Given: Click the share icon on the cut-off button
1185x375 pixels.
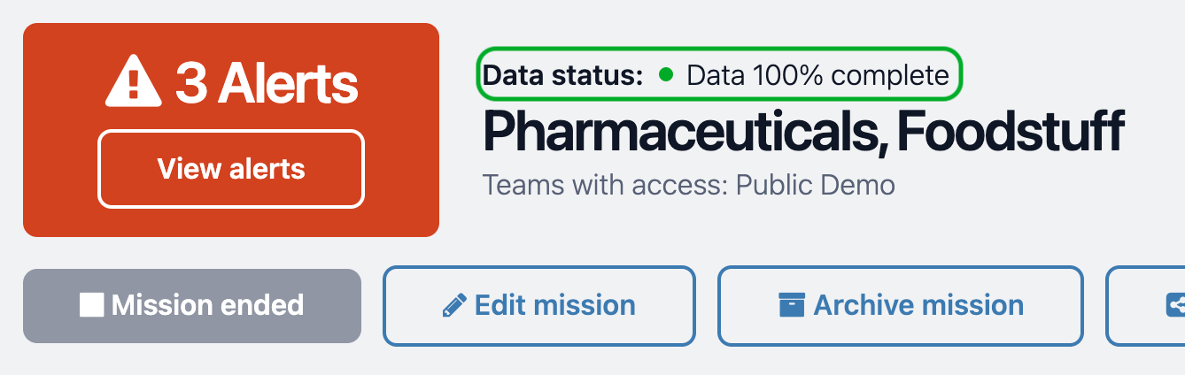Looking at the screenshot, I should pos(1174,306).
